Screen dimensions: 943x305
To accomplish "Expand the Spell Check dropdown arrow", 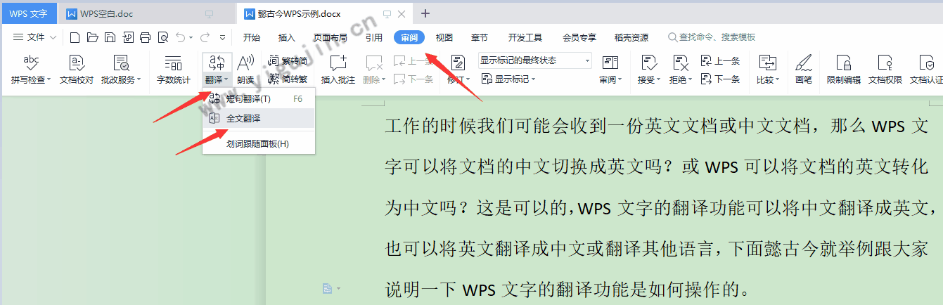I will click(49, 80).
